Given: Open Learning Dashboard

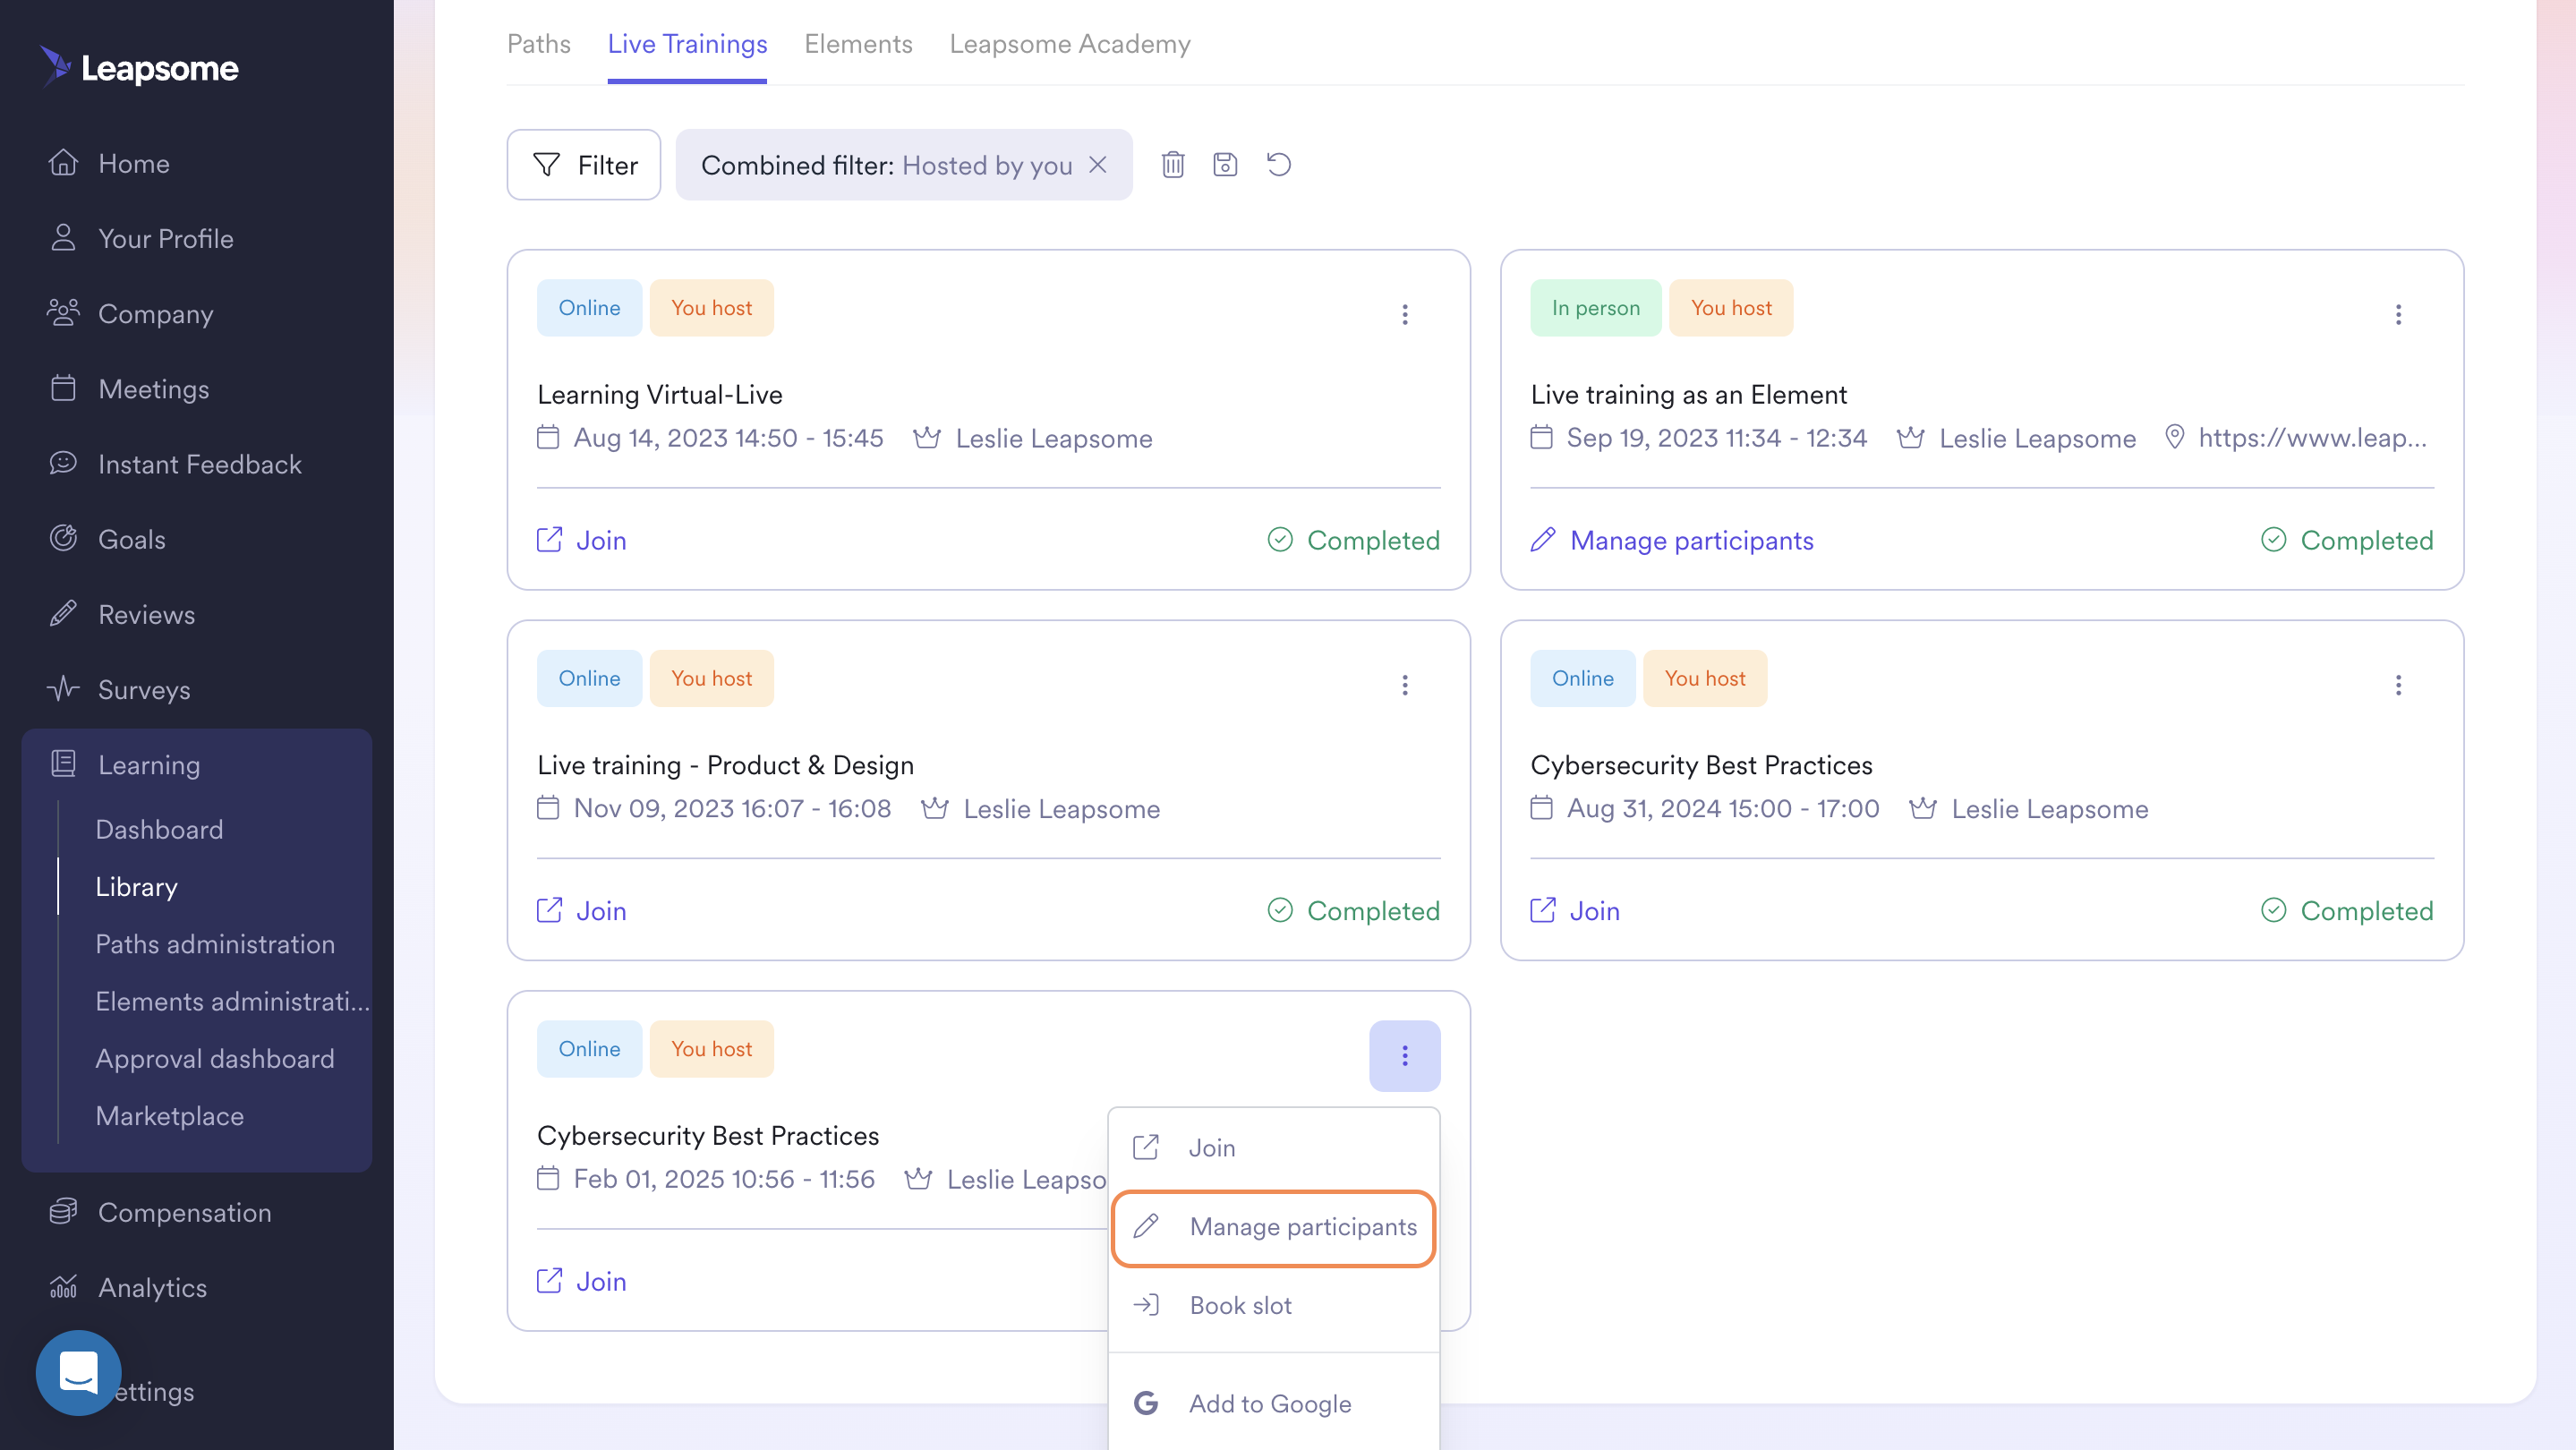Looking at the screenshot, I should point(159,829).
